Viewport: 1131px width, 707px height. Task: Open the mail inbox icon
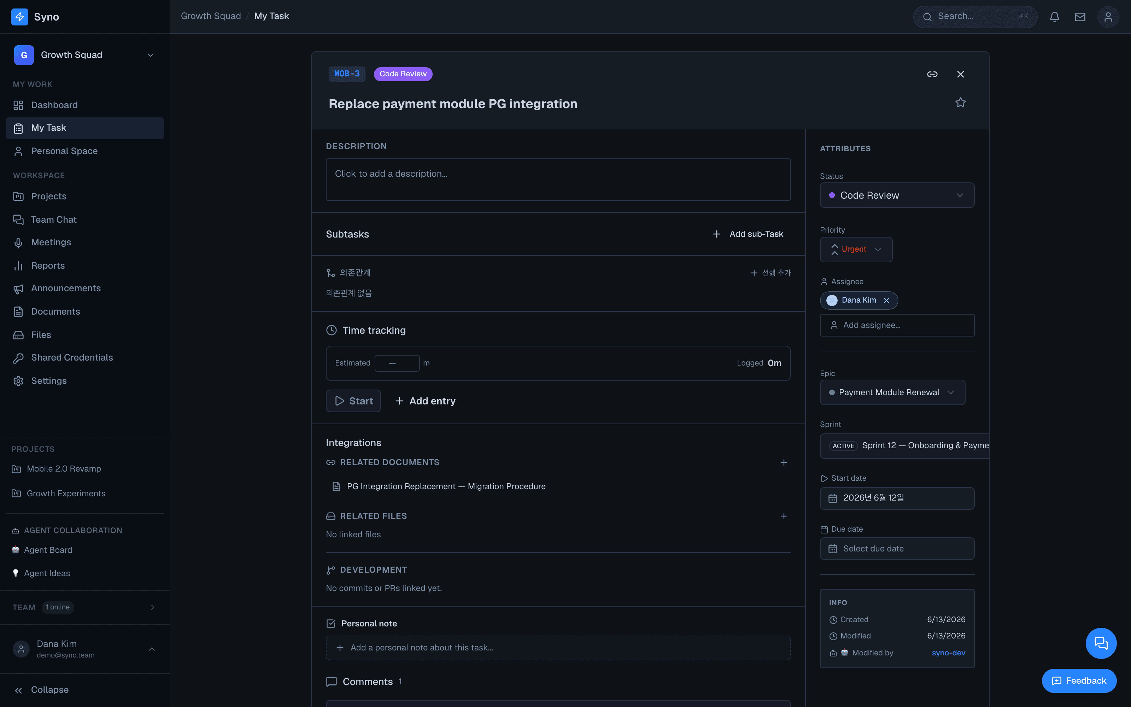[1080, 17]
